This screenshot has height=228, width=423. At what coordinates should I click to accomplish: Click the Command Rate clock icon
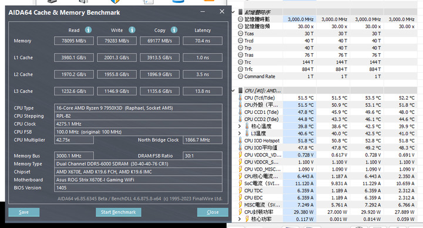coord(240,76)
